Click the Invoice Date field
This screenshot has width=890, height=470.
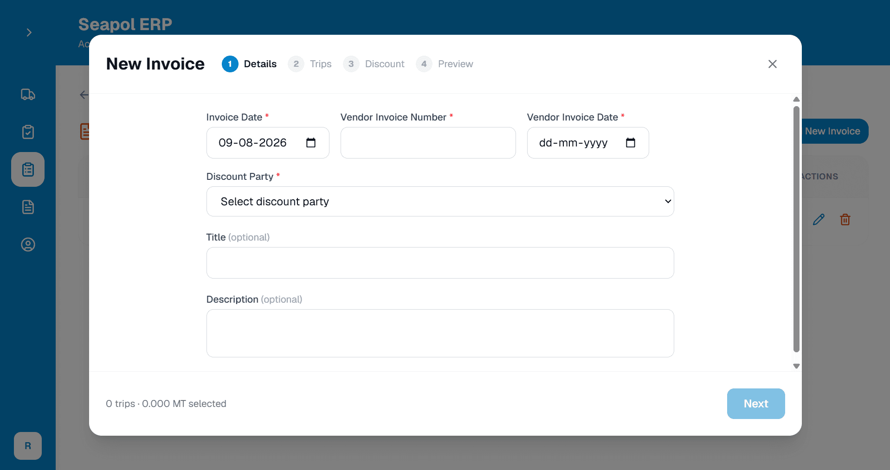(x=268, y=143)
